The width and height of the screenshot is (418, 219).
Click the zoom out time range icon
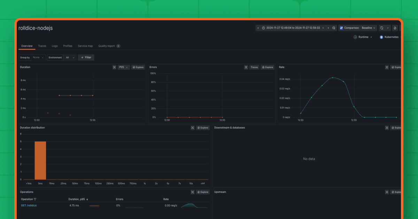pos(334,28)
